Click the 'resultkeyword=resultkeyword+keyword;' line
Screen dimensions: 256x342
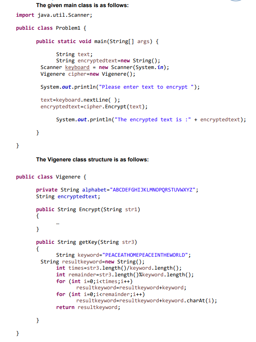(131, 288)
